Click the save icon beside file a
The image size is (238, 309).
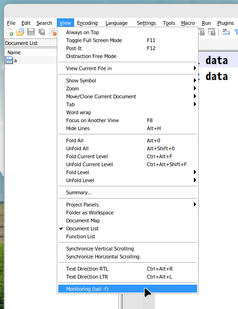click(9, 60)
